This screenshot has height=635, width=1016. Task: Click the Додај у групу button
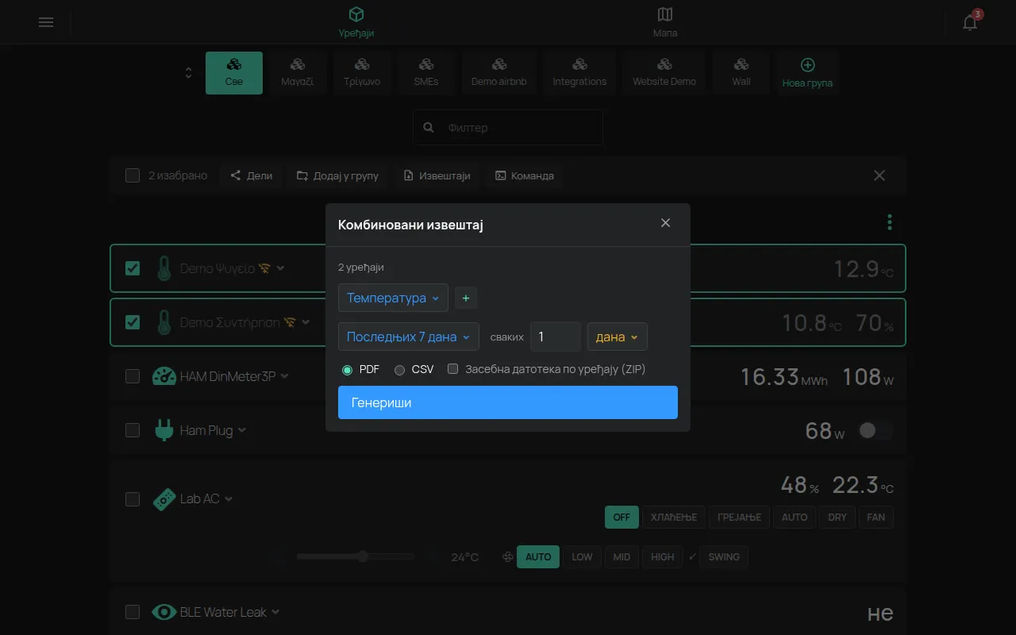338,175
